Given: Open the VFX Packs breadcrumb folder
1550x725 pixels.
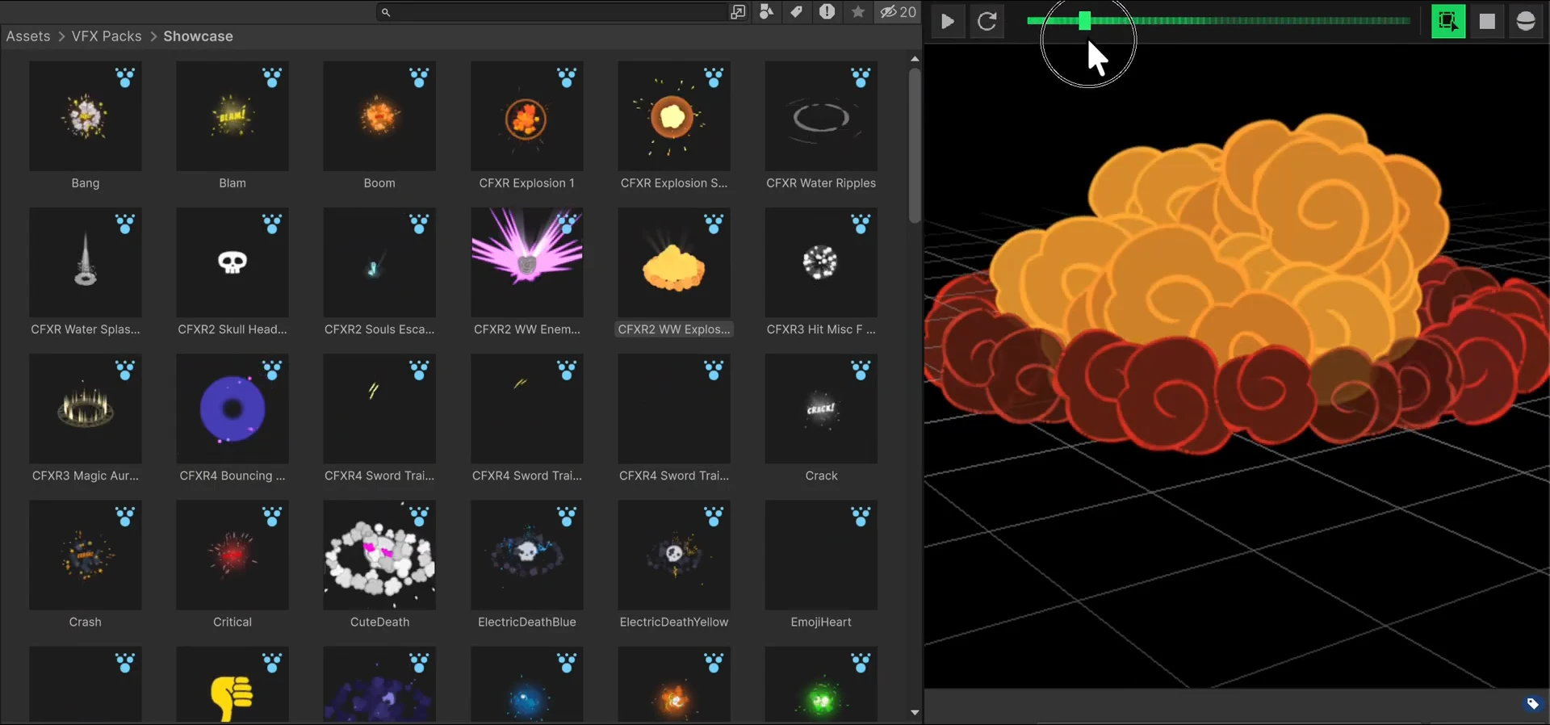Looking at the screenshot, I should [107, 36].
